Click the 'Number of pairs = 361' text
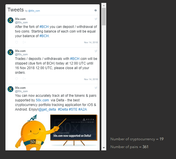Viewport: 176px width, 159px height. coord(129,147)
